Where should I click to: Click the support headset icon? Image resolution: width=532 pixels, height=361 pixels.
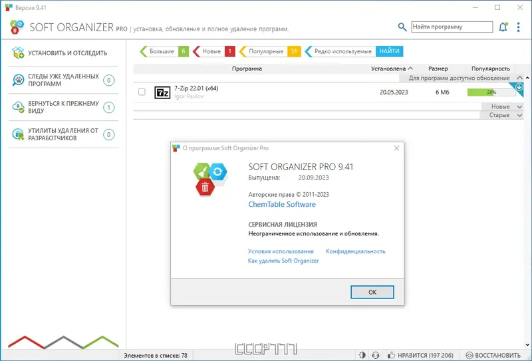click(375, 355)
